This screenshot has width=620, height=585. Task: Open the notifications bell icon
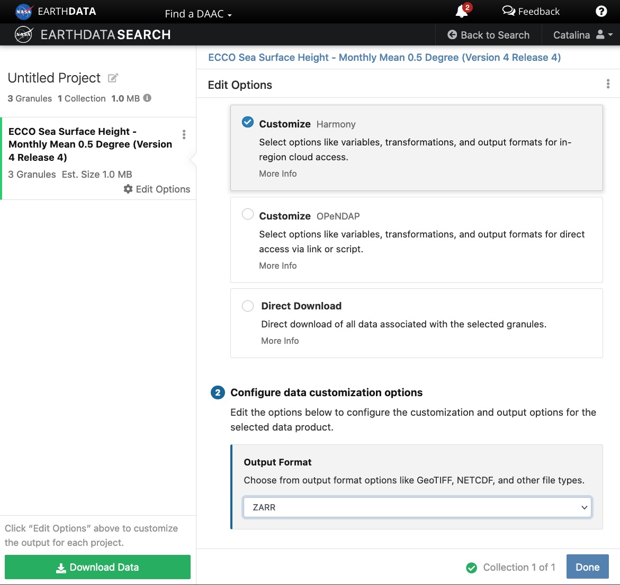[x=462, y=12]
